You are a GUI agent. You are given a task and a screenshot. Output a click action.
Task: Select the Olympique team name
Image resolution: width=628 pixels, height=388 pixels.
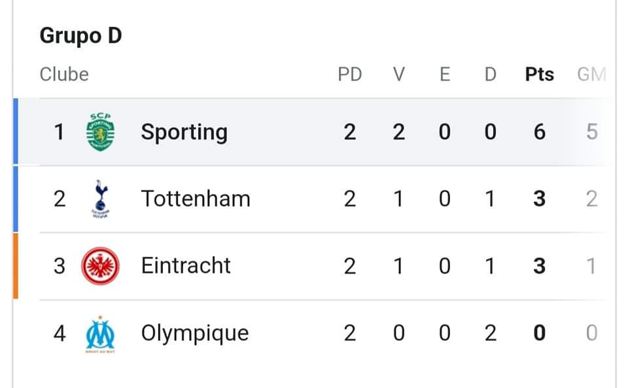click(195, 334)
